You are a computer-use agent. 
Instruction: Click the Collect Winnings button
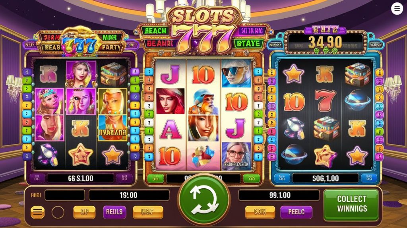click(351, 204)
